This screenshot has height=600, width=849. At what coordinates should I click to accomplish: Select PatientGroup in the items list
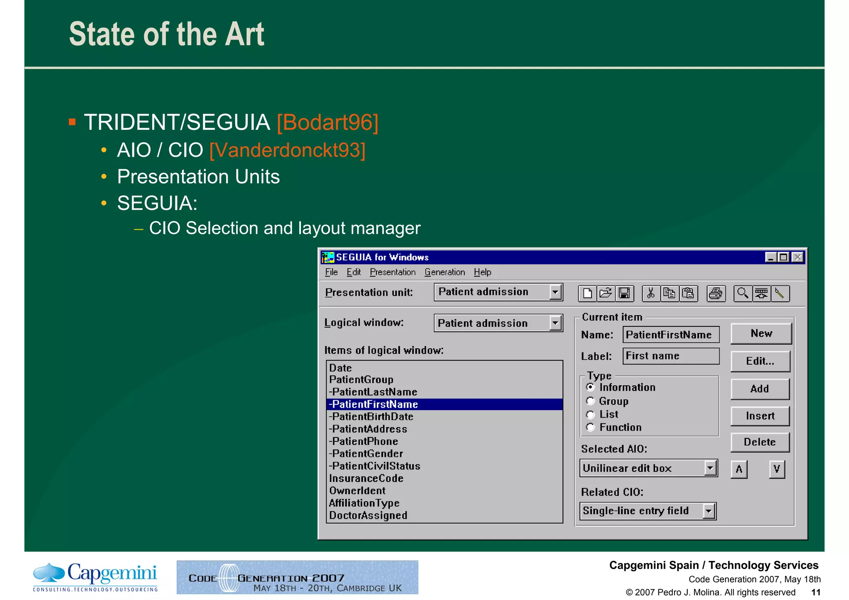[x=444, y=380]
